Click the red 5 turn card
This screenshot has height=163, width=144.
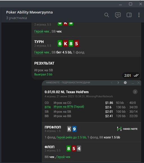[x=76, y=44]
